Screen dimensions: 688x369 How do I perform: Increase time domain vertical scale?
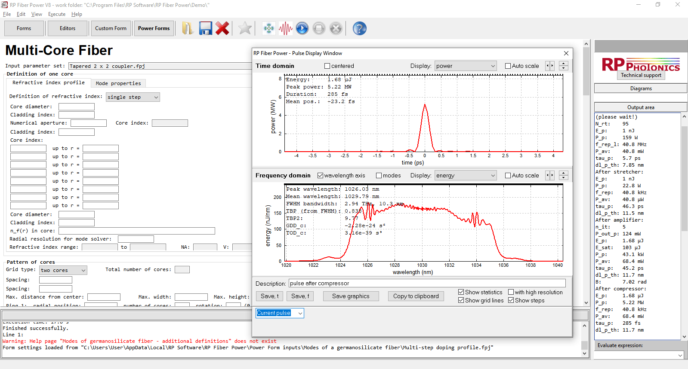coord(564,64)
